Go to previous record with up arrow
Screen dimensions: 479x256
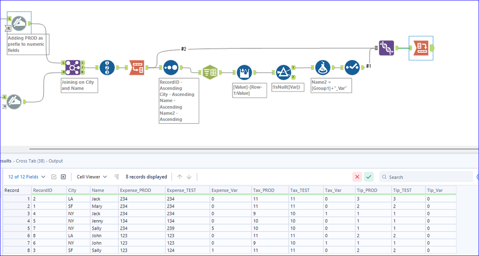(180, 177)
